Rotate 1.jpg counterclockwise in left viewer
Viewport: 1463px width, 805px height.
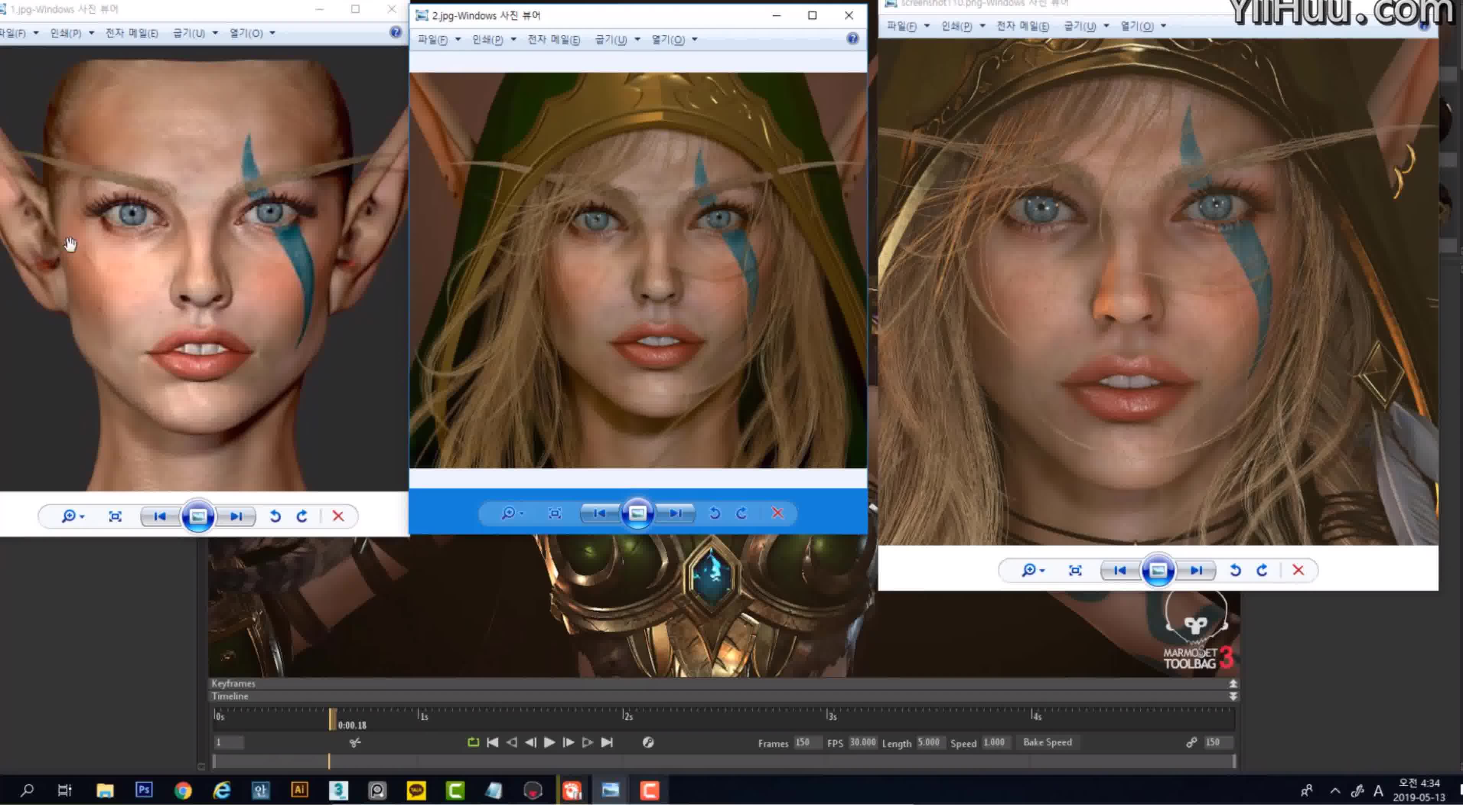pyautogui.click(x=275, y=516)
